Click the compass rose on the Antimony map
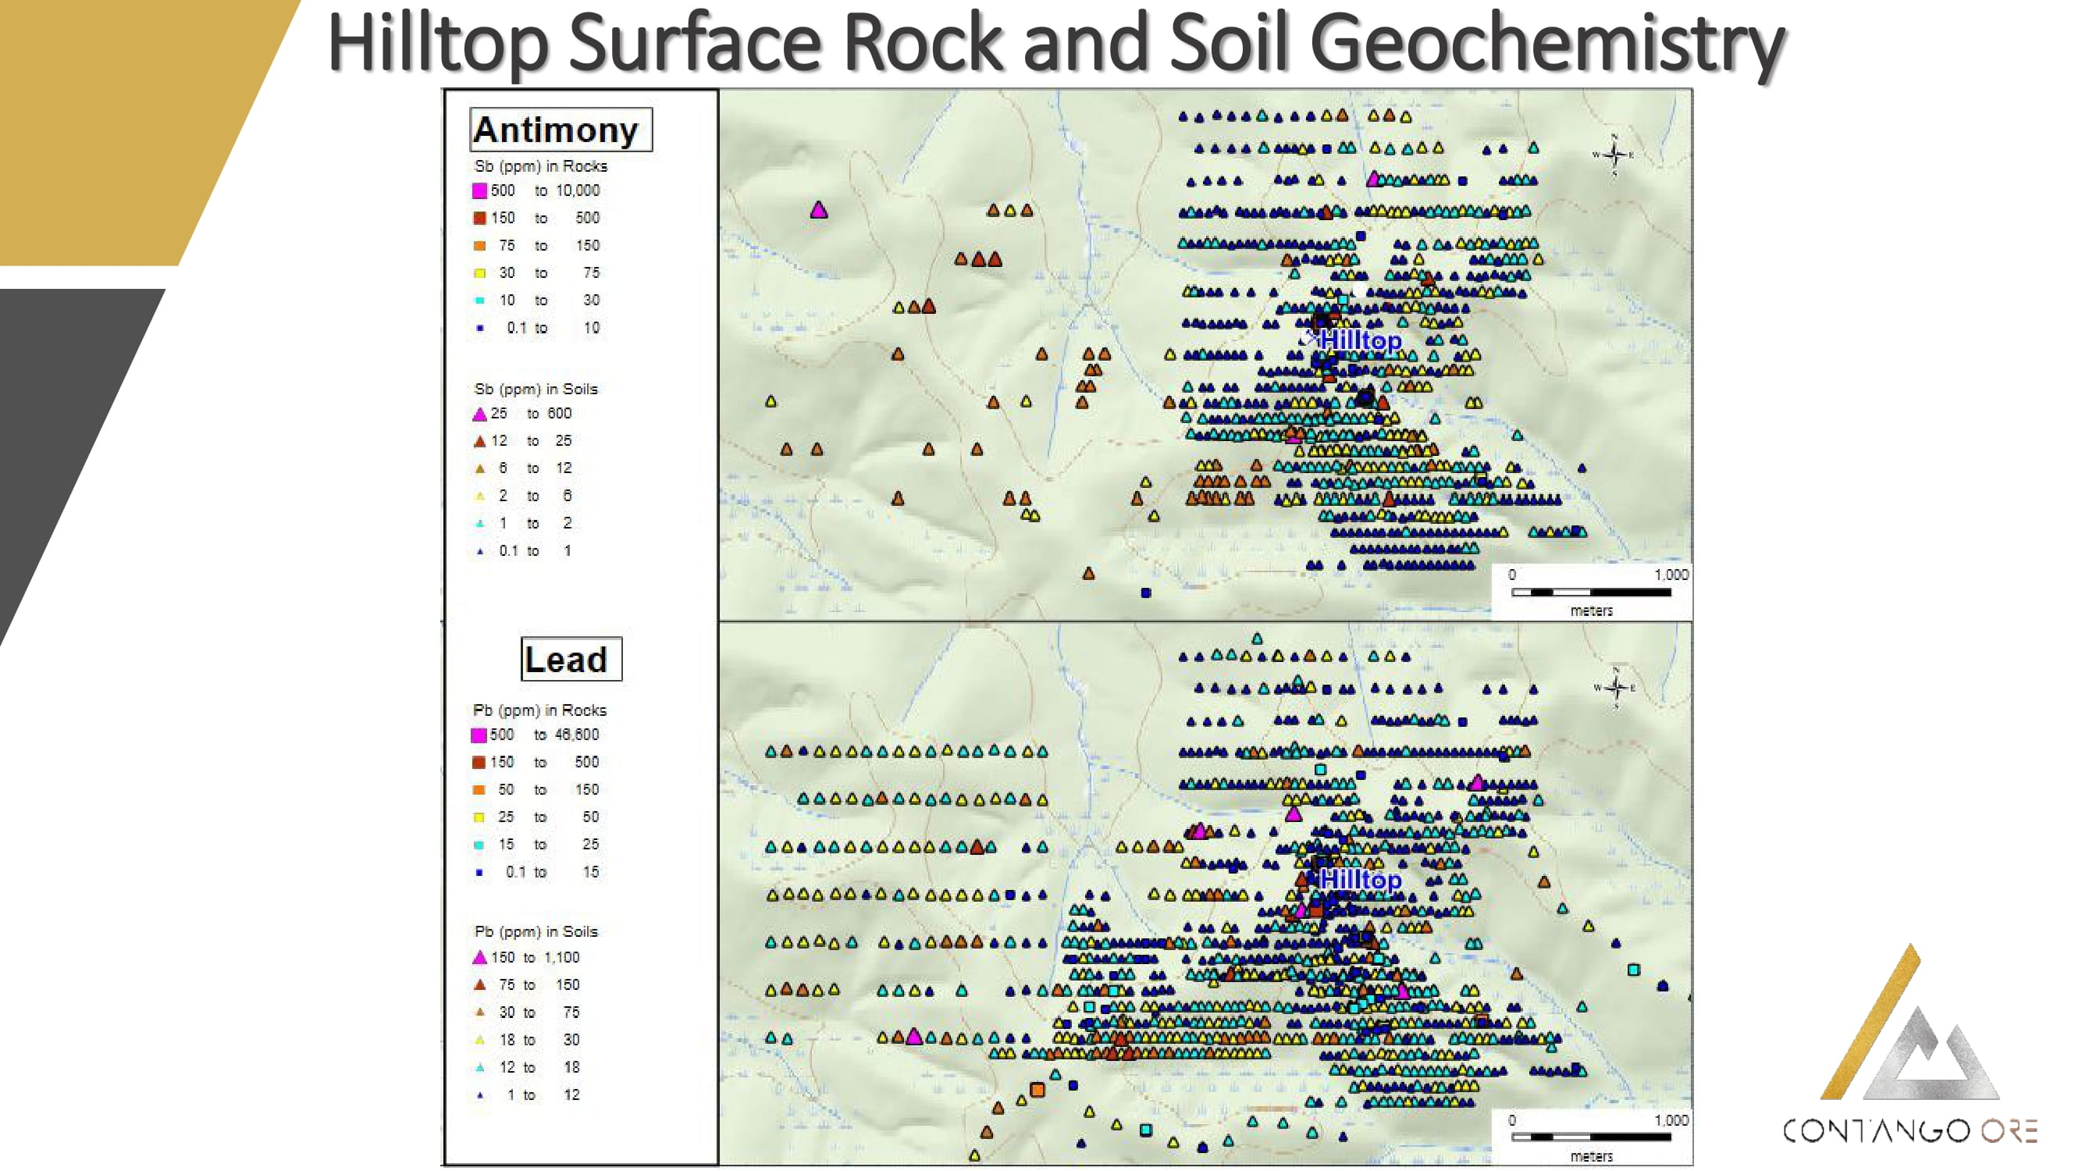The image size is (2082, 1171). [1614, 155]
